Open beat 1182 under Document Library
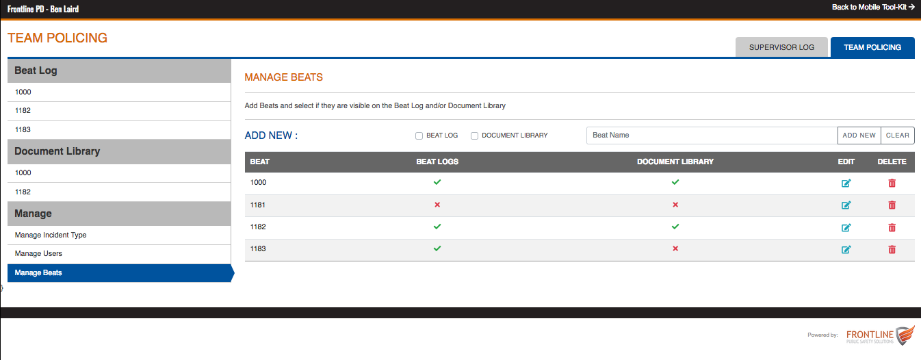Image resolution: width=921 pixels, height=360 pixels. 23,192
